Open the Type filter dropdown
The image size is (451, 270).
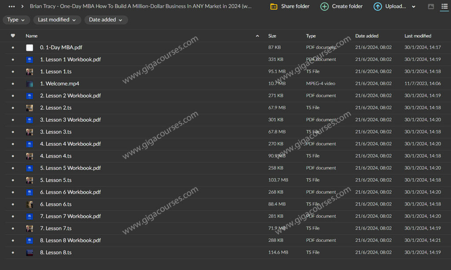click(x=16, y=20)
